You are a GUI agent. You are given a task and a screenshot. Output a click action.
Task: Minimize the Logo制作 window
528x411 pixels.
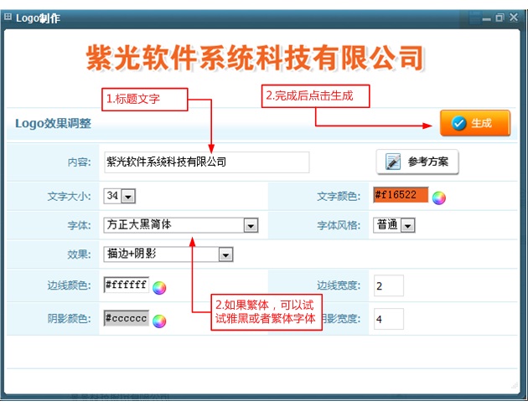[486, 18]
